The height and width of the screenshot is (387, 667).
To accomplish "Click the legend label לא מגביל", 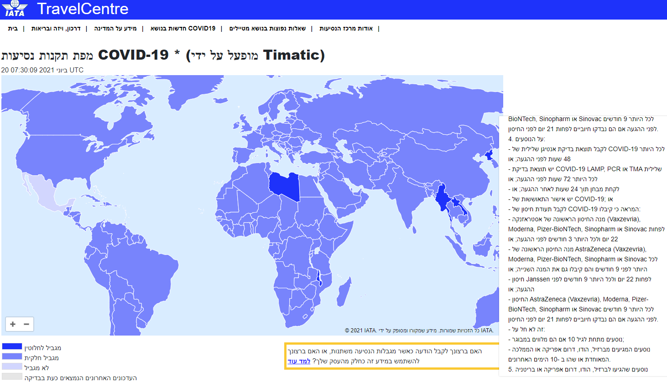I will click(36, 368).
